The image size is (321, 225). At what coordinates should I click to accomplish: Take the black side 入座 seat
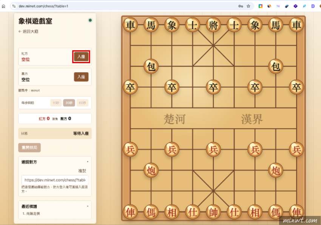pos(81,77)
